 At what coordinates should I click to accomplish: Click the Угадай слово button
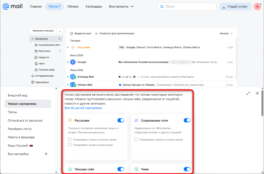point(235,6)
